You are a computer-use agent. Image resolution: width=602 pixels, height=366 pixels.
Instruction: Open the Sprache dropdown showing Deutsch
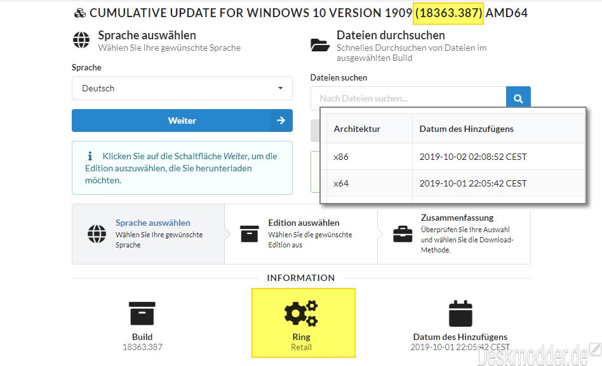(182, 88)
